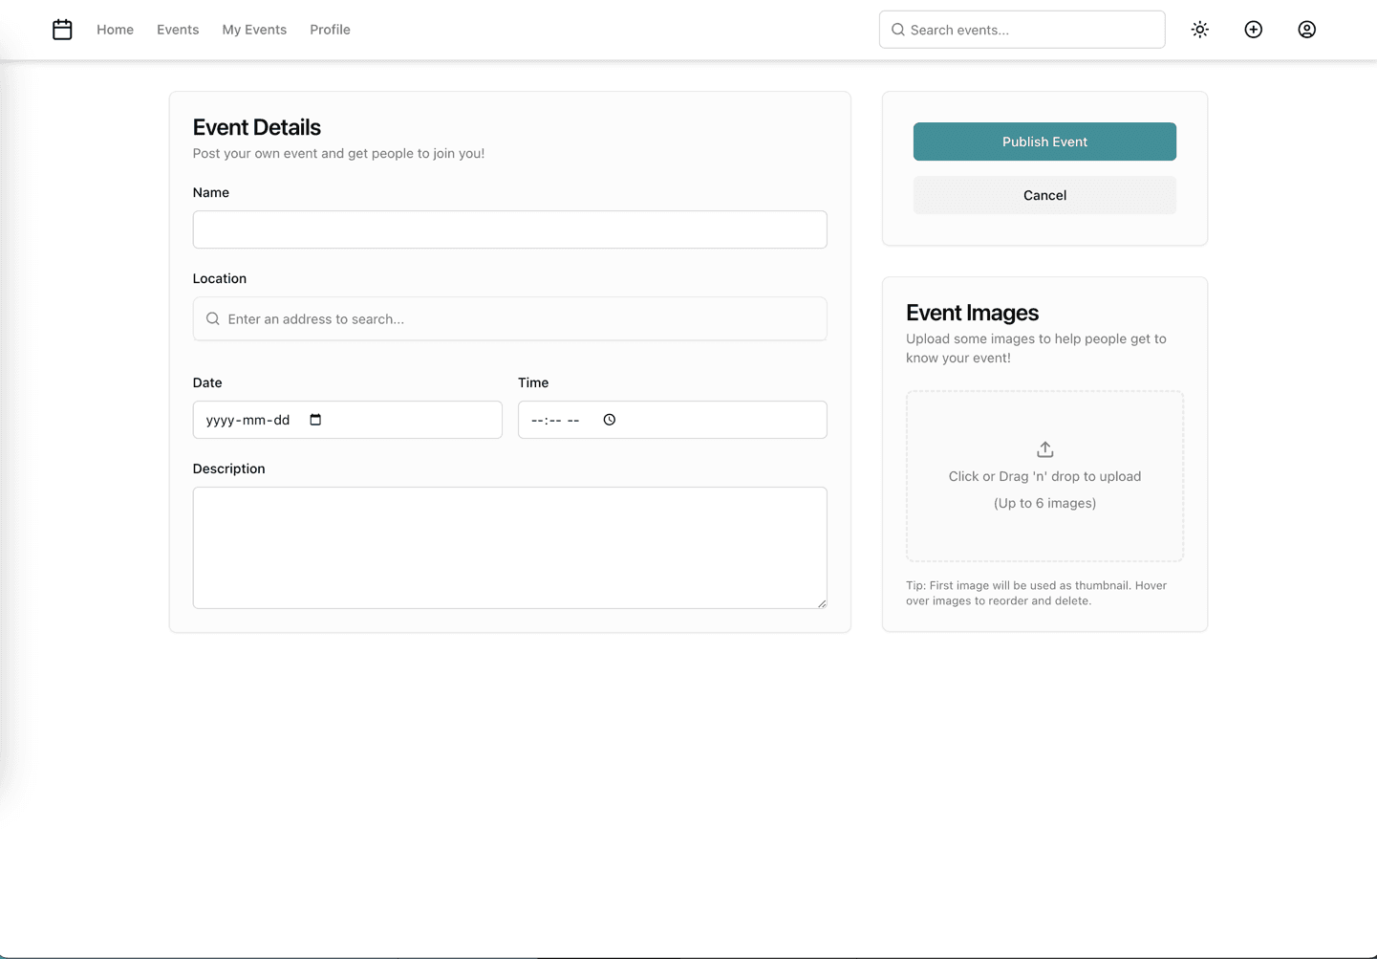Click the yyyy-mm-dd Date field
This screenshot has width=1377, height=959.
tap(347, 420)
